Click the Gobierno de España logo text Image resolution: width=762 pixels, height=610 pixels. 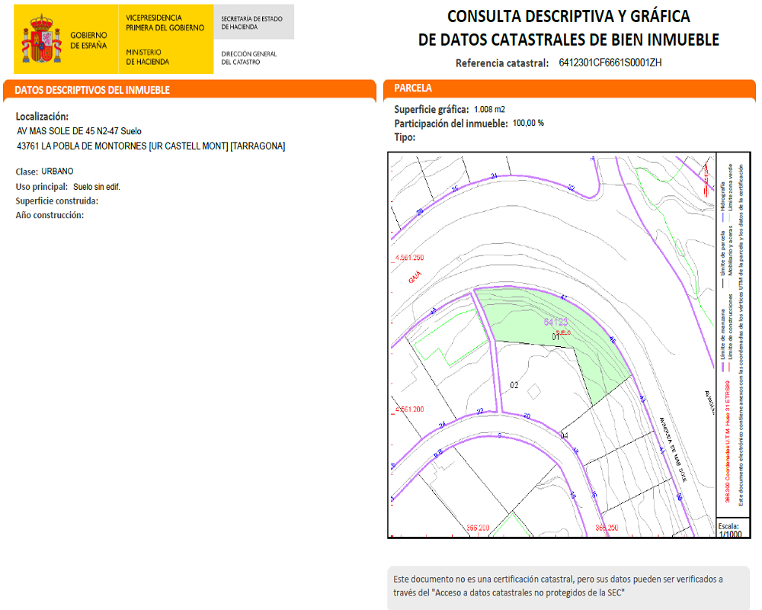tap(88, 40)
